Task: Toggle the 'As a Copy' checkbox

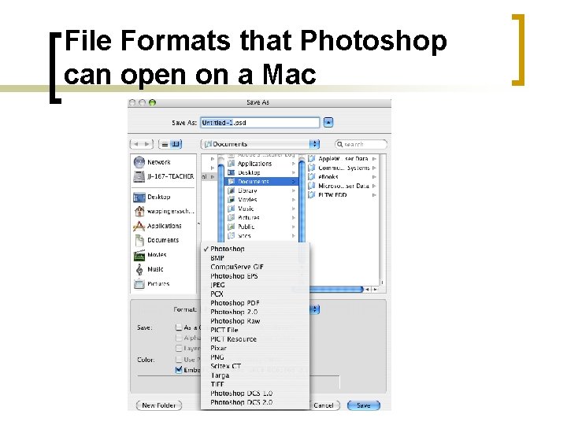Action: coord(178,327)
